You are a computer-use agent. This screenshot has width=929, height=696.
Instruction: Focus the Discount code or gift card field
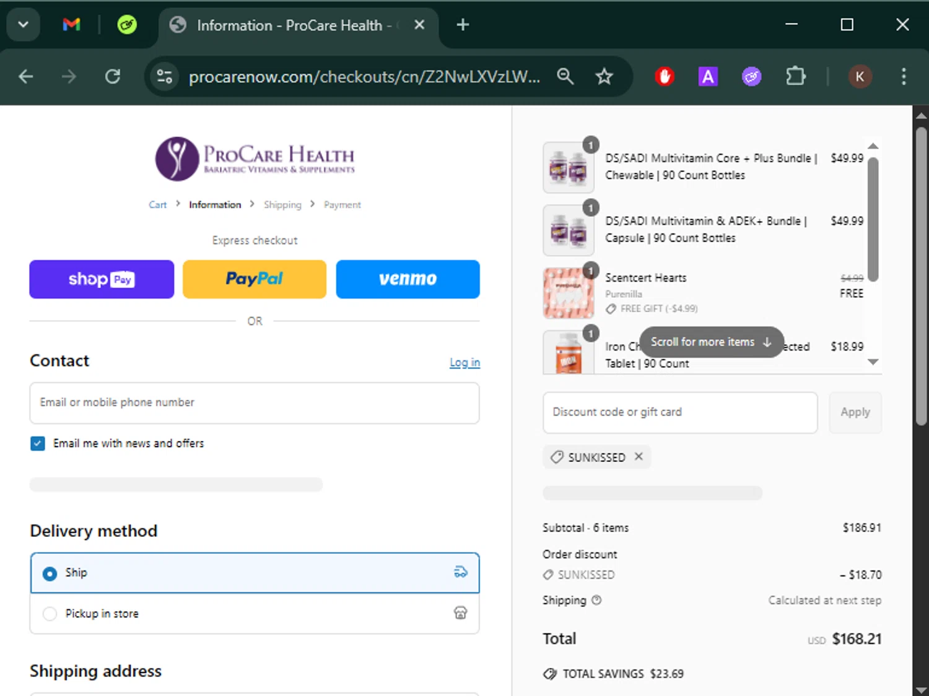click(x=680, y=412)
